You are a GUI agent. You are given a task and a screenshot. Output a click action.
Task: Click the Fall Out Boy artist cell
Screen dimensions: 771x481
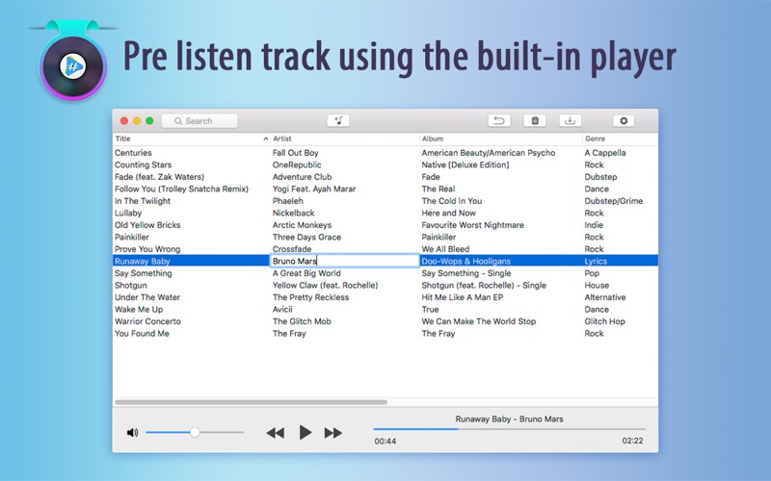coord(296,153)
